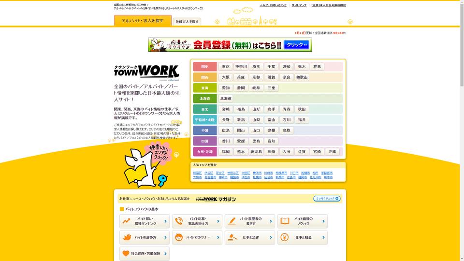Click the TOWNWORK logo
This screenshot has height=261, width=464.
point(146,72)
